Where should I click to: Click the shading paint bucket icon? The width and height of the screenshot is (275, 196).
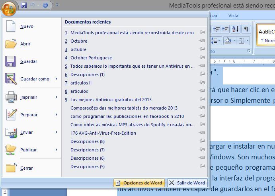click(228, 41)
